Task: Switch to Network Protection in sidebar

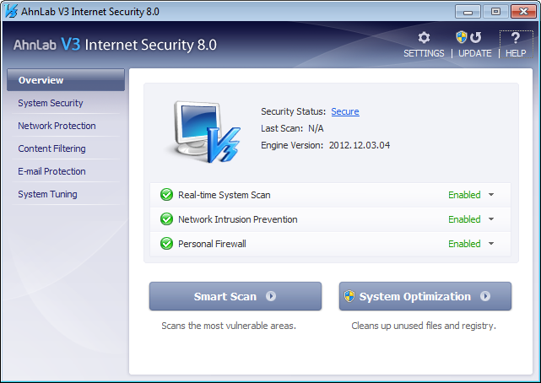Action: pos(57,126)
